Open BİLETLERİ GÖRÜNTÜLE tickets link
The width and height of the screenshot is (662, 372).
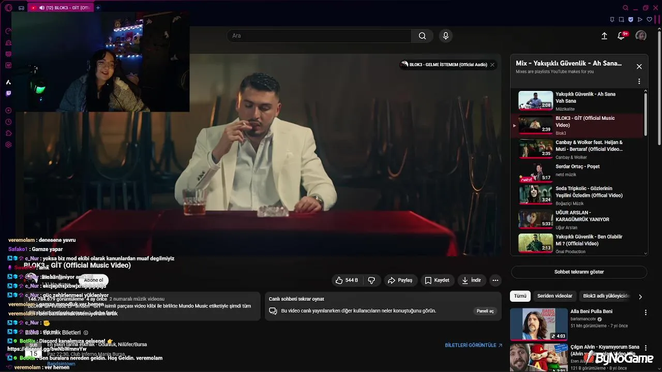pos(473,345)
